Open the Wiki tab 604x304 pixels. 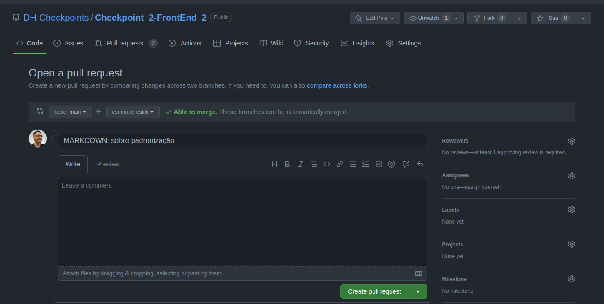(x=271, y=43)
